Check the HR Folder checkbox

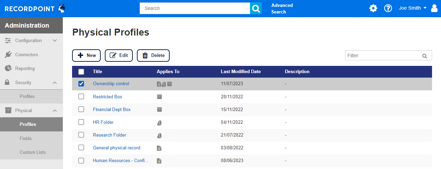[x=81, y=122]
